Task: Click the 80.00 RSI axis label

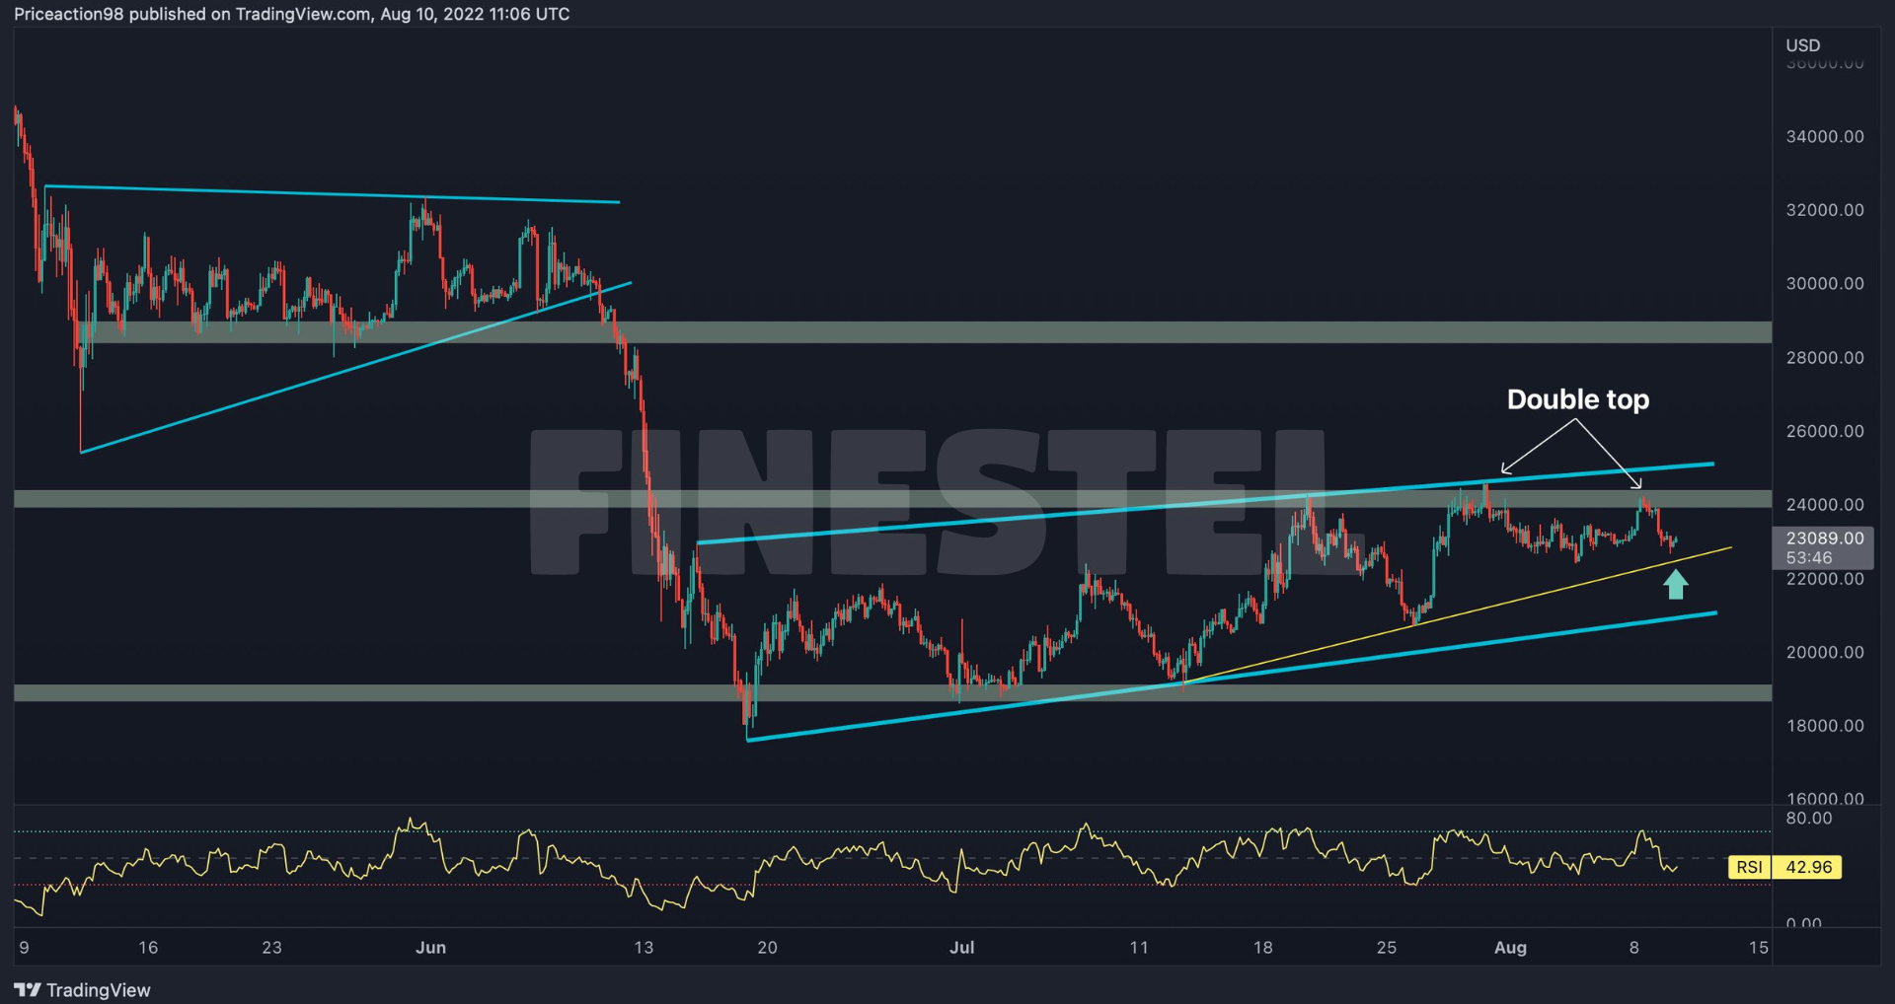Action: click(1808, 819)
